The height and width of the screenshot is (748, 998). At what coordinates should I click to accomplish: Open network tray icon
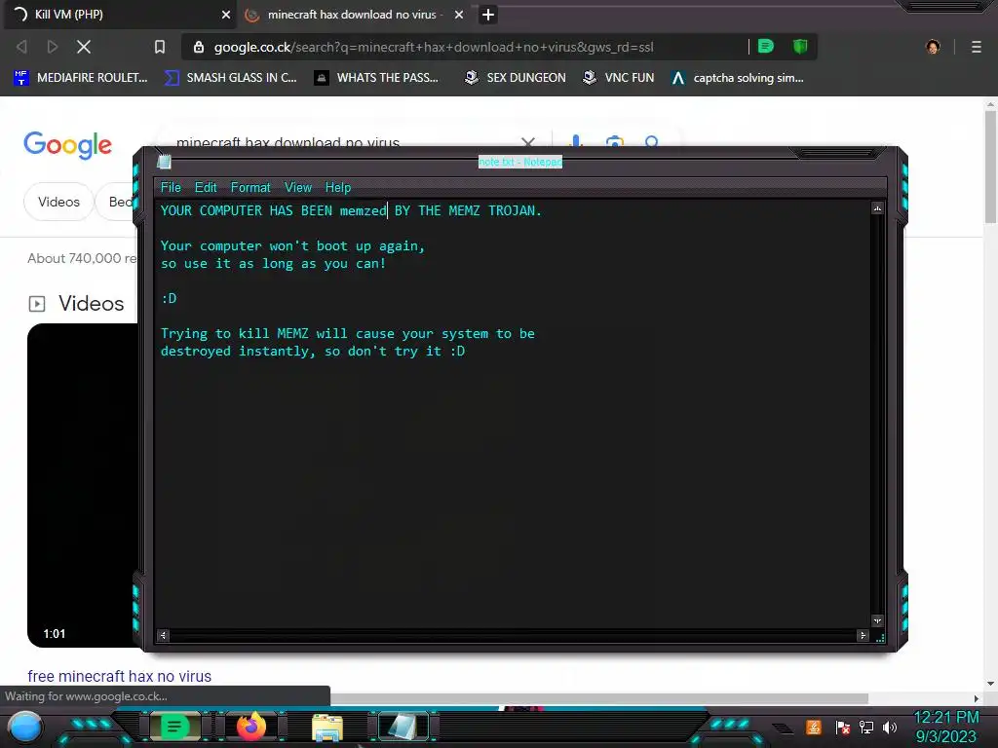(x=866, y=727)
